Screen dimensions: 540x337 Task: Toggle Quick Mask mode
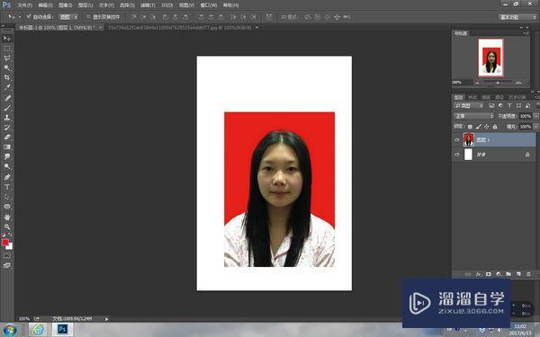point(7,256)
